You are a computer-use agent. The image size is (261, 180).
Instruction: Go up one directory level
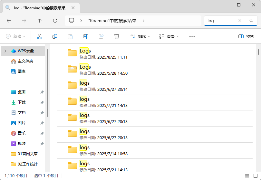click(x=39, y=21)
